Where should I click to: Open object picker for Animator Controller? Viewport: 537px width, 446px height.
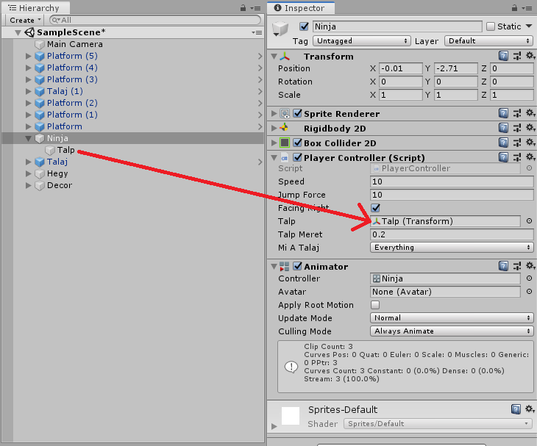[x=529, y=279]
